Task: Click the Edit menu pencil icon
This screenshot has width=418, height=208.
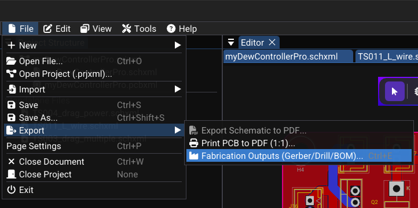Action: point(47,29)
